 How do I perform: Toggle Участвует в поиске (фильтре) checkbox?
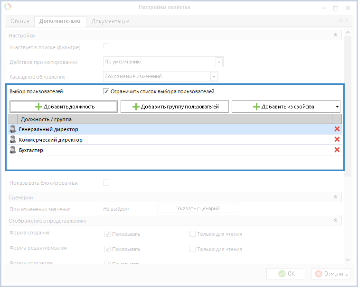pos(106,46)
